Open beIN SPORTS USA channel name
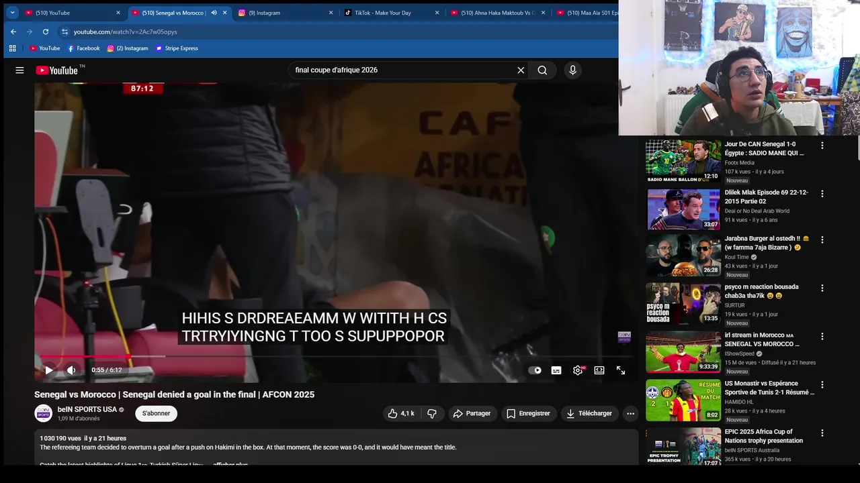 pyautogui.click(x=87, y=409)
